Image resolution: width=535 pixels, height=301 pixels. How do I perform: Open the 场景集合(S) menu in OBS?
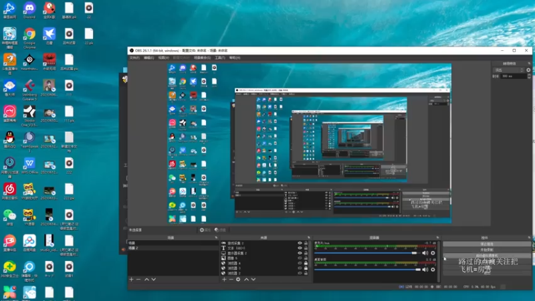coord(202,58)
